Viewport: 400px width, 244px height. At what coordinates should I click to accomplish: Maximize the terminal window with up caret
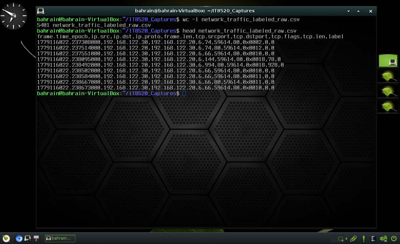point(358,11)
